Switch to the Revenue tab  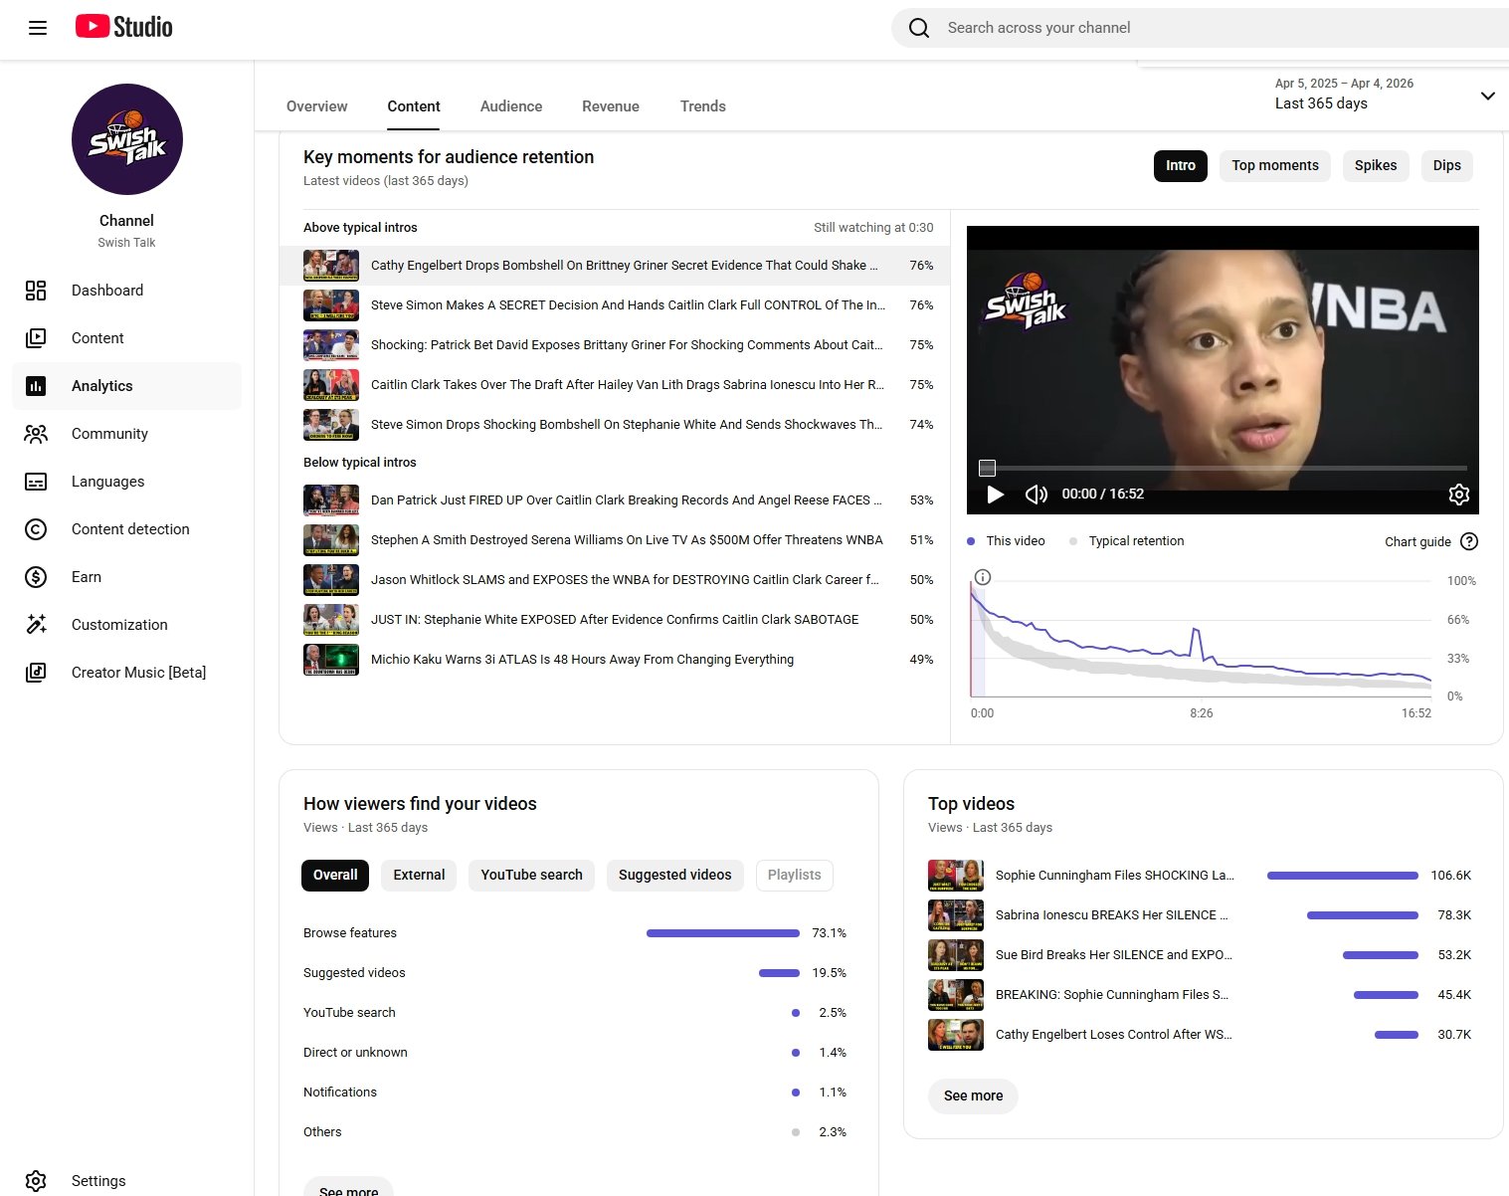click(x=610, y=106)
